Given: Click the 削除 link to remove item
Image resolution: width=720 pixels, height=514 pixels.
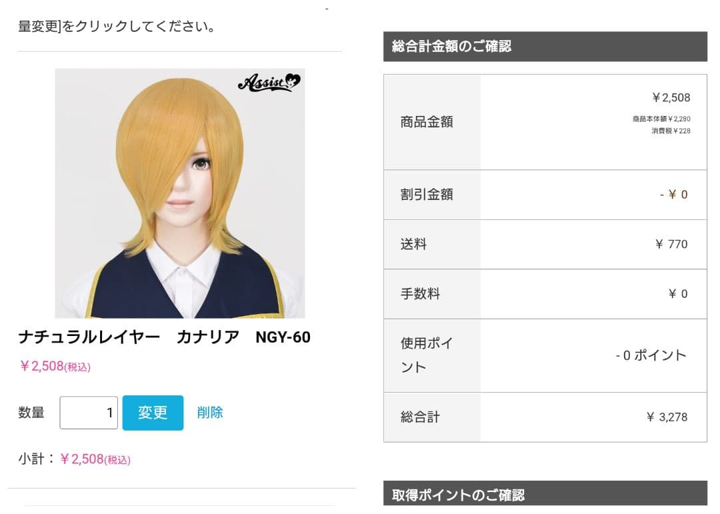Looking at the screenshot, I should (x=210, y=413).
